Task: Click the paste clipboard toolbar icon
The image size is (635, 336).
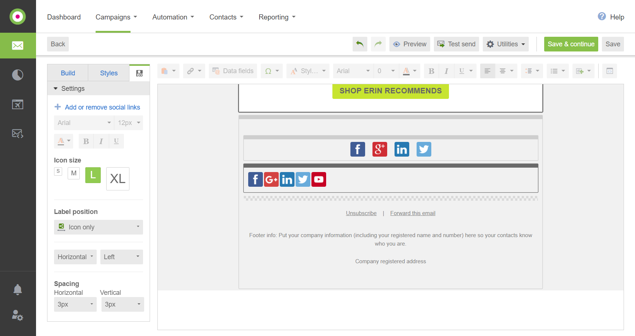Action: click(x=164, y=71)
